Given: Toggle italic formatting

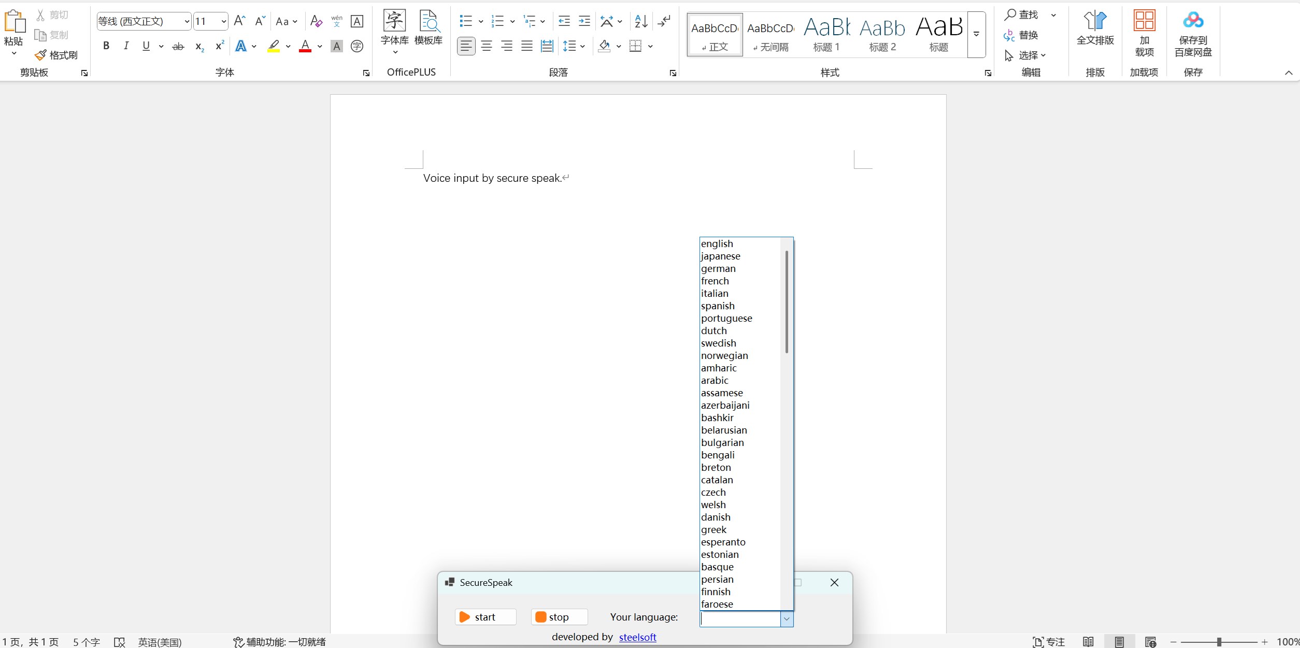Looking at the screenshot, I should (126, 46).
